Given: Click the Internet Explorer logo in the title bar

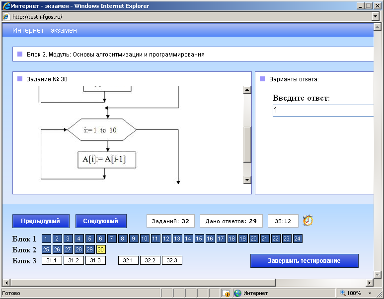Looking at the screenshot, I should tap(6, 6).
